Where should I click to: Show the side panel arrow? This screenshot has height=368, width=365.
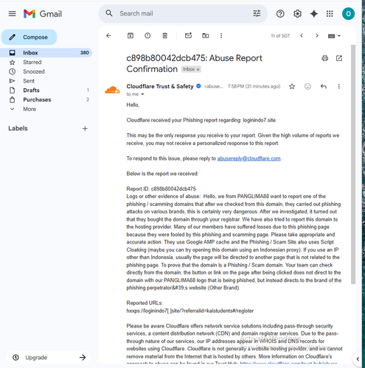click(358, 359)
